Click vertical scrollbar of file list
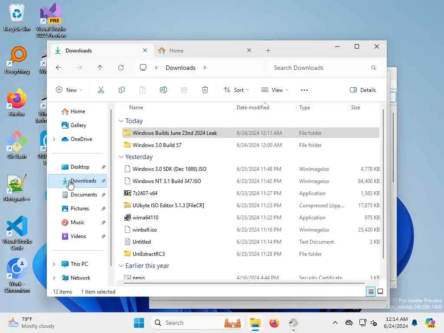Viewport: 444px width, 333px height. click(x=383, y=183)
